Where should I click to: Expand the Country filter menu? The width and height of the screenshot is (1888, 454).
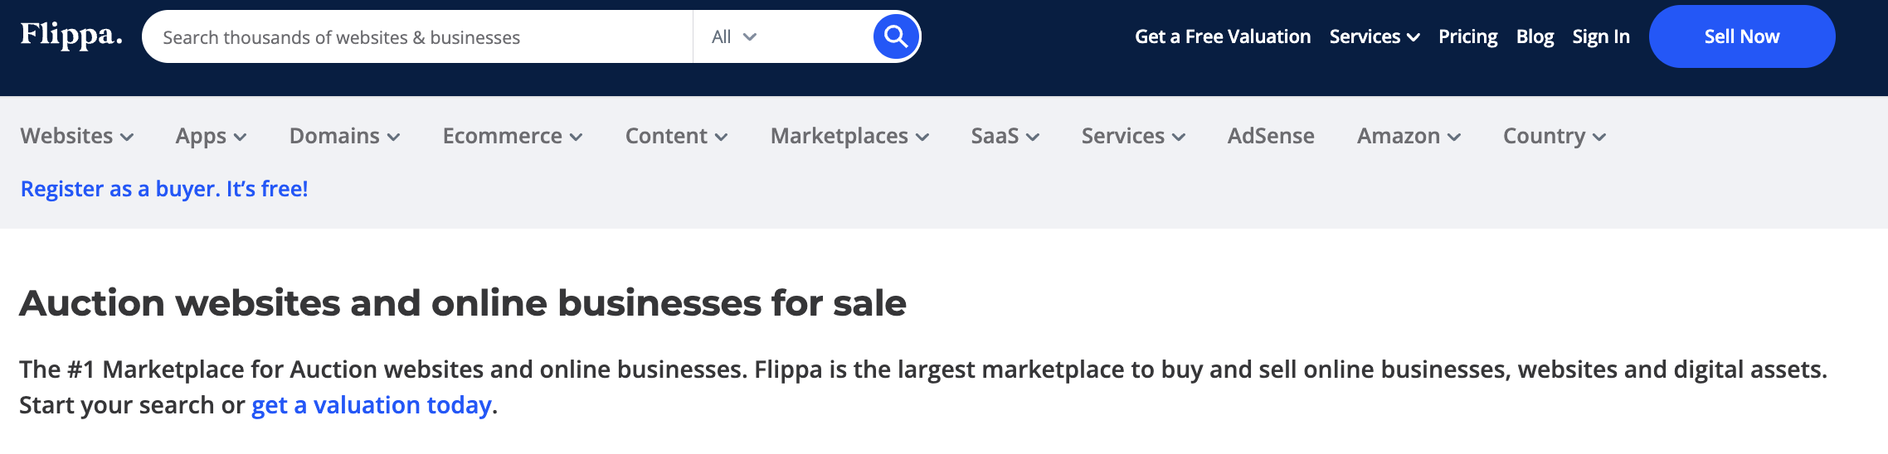1555,136
